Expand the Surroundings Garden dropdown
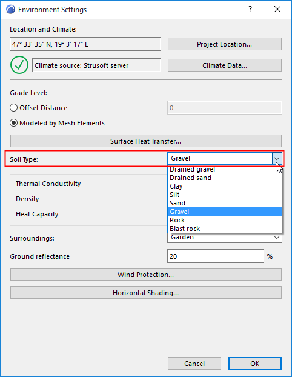 tap(277, 238)
